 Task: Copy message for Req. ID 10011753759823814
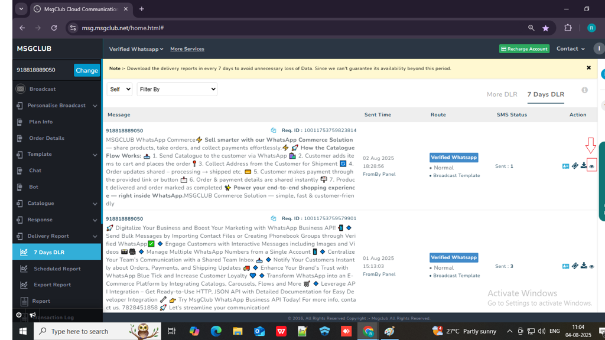tap(273, 130)
